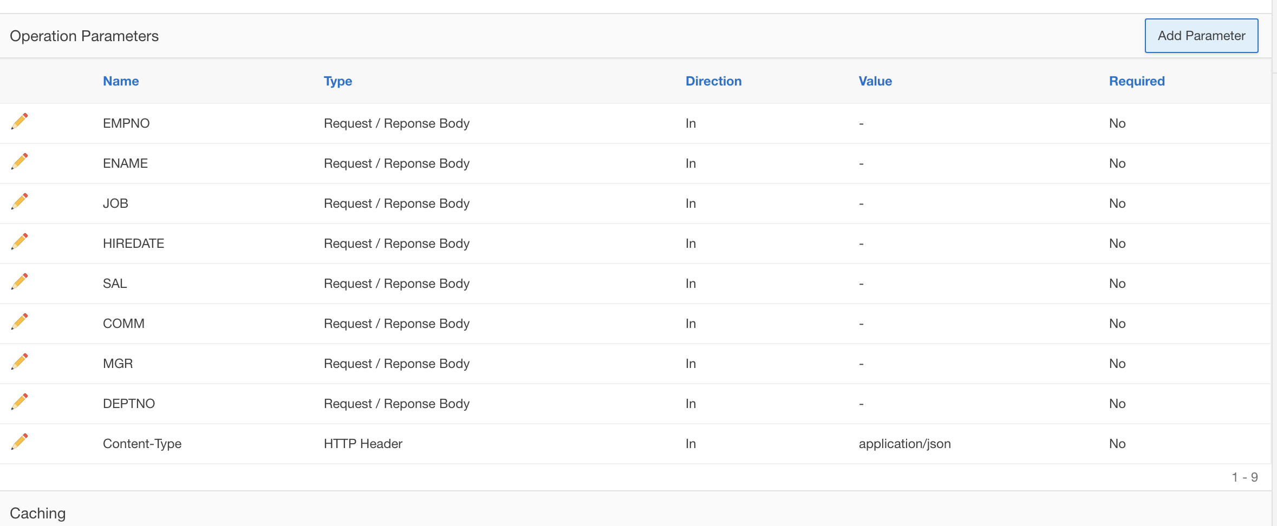Viewport: 1277px width, 526px height.
Task: Click the Required column header
Action: point(1137,81)
